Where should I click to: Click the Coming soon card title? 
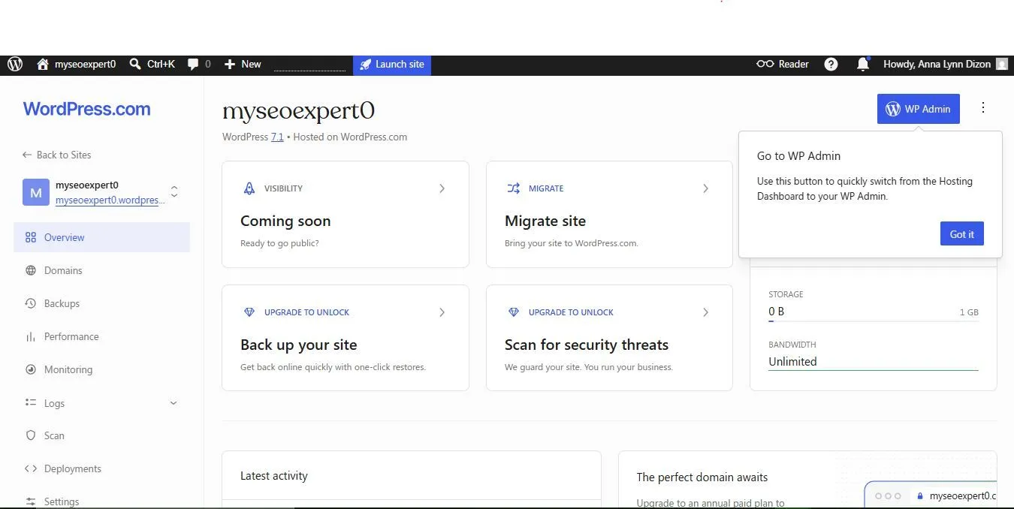[285, 221]
